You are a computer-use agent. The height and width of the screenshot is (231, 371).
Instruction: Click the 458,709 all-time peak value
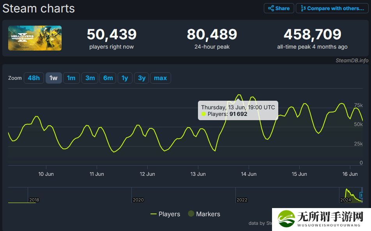click(x=312, y=35)
